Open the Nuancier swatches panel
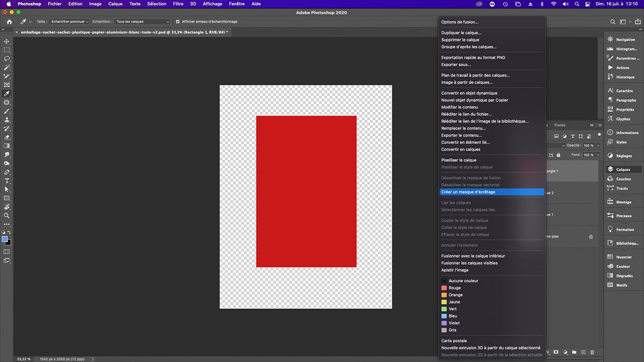Image resolution: width=644 pixels, height=362 pixels. coord(624,257)
